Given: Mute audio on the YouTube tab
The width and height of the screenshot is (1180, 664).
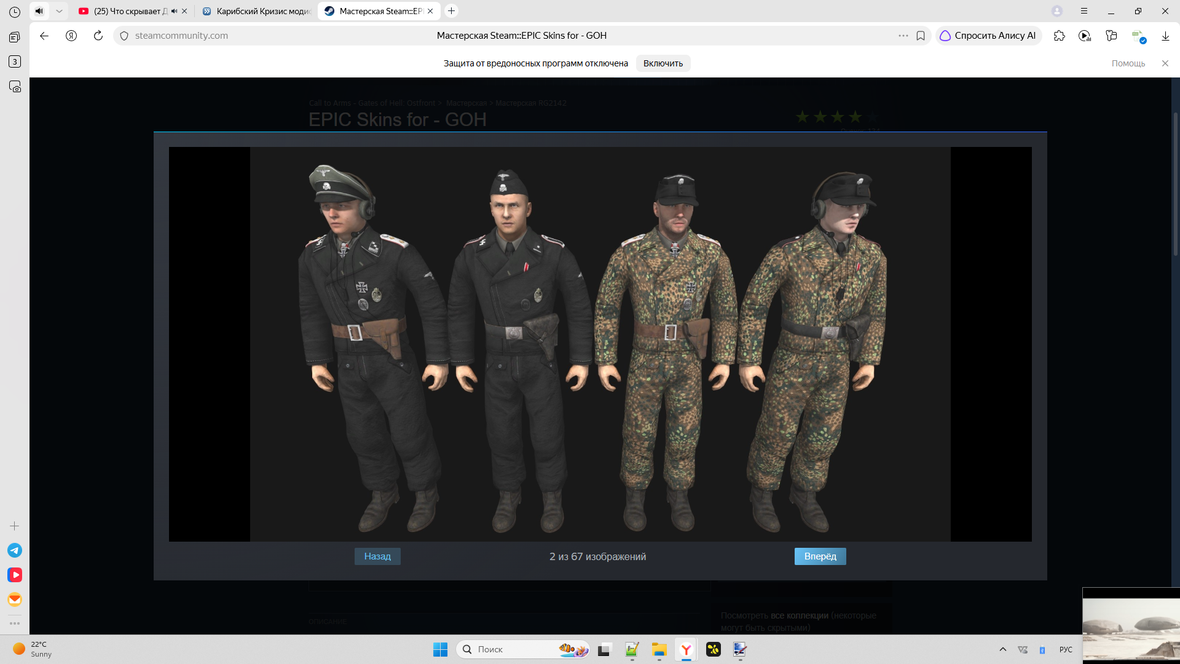Looking at the screenshot, I should (174, 11).
